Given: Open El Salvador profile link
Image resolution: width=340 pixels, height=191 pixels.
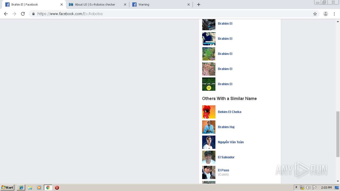Looking at the screenshot, I should (x=226, y=157).
